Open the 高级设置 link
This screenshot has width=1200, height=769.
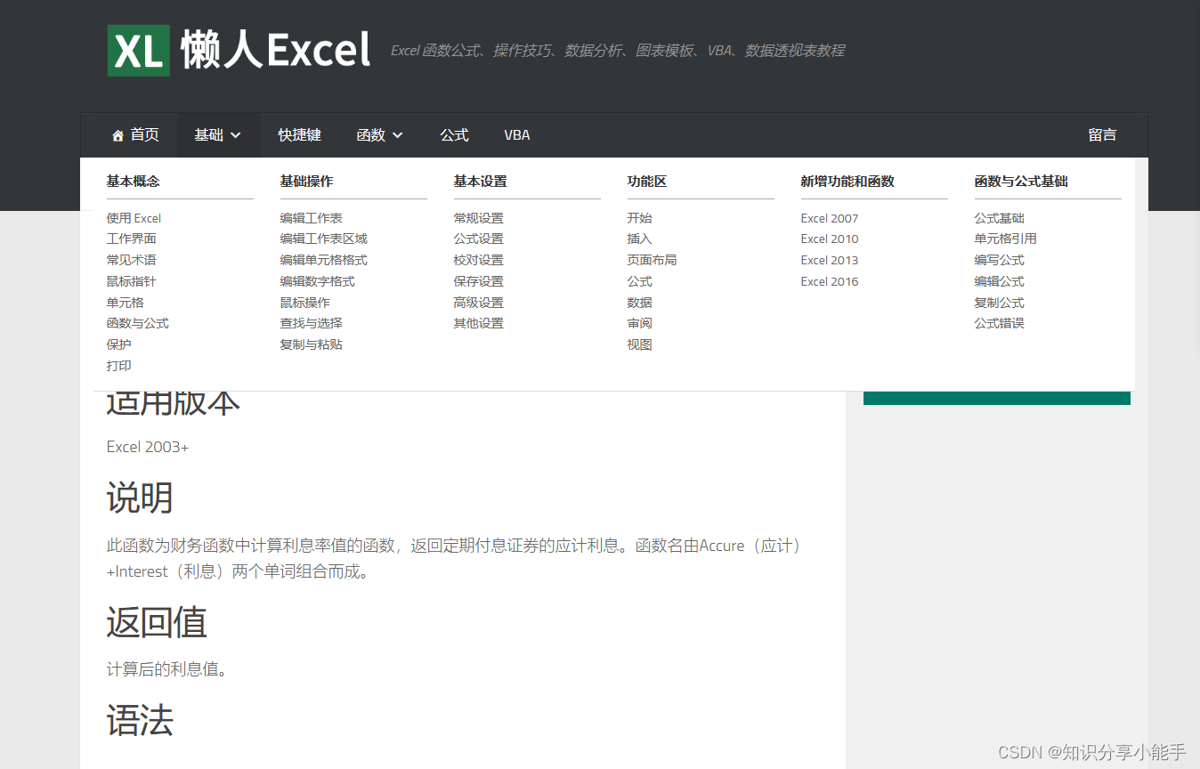point(479,303)
